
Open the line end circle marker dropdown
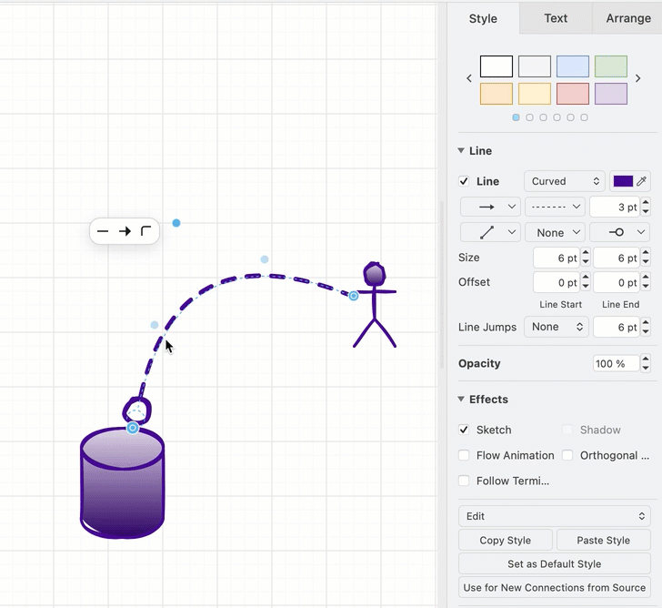pyautogui.click(x=620, y=232)
